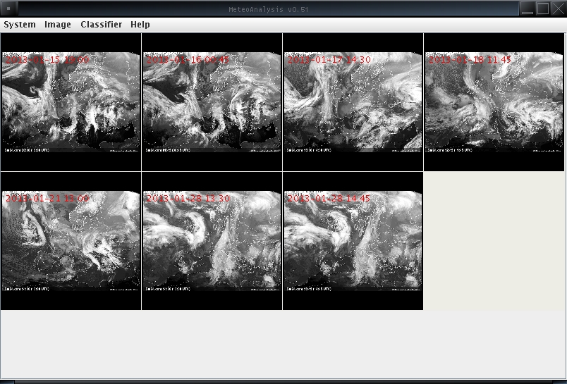Maximize the MeteoAnalysis window
Viewport: 567px width, 384px height.
coord(543,8)
